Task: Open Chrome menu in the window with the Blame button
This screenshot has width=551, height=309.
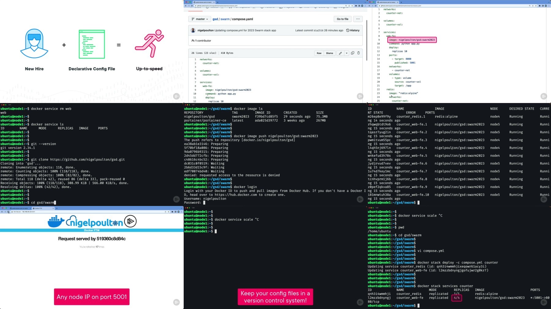Action: [365, 6]
